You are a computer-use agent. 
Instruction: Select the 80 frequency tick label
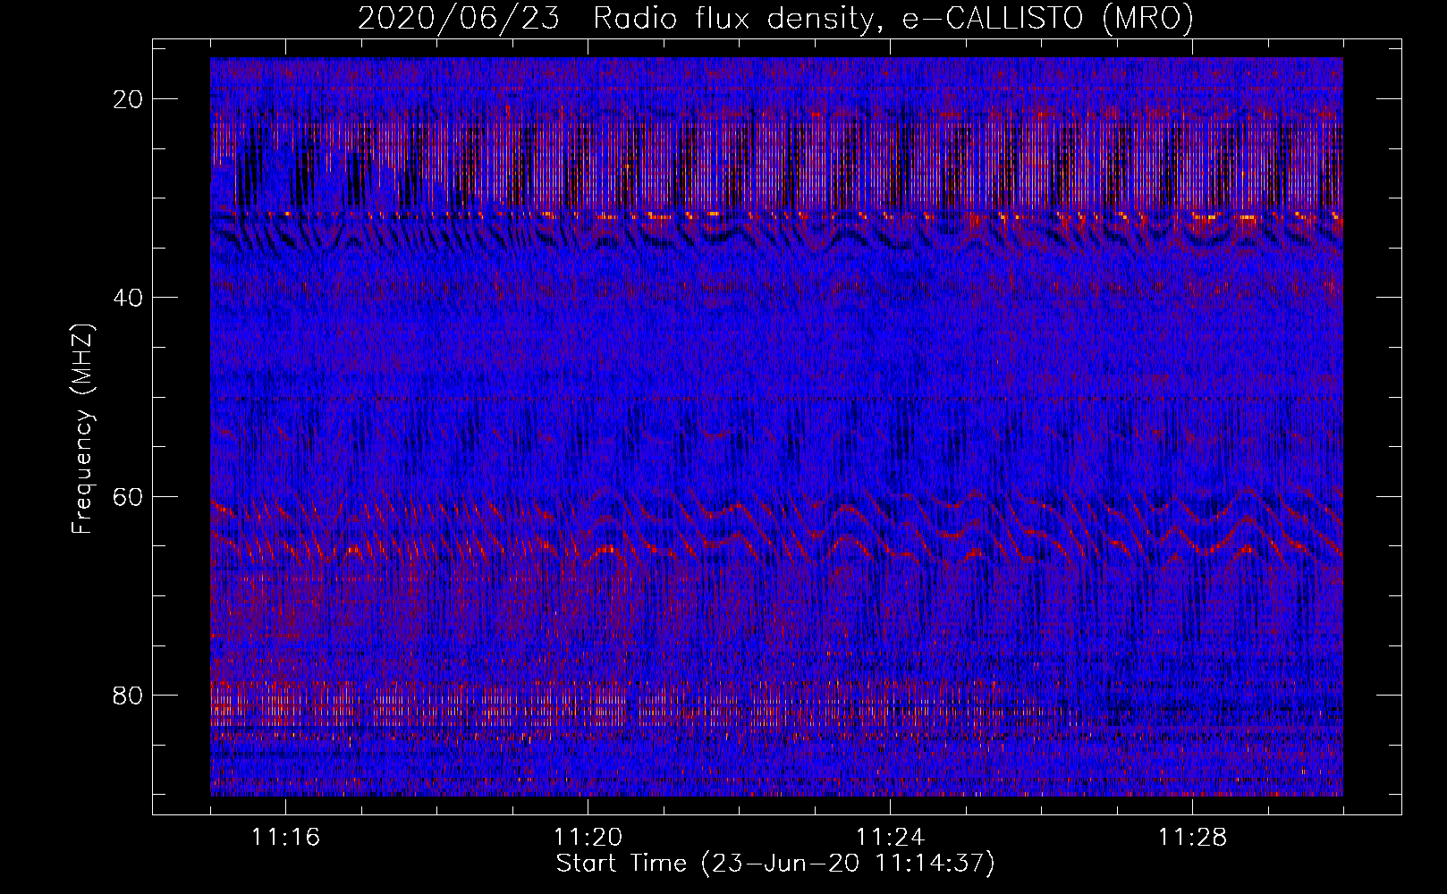(129, 695)
